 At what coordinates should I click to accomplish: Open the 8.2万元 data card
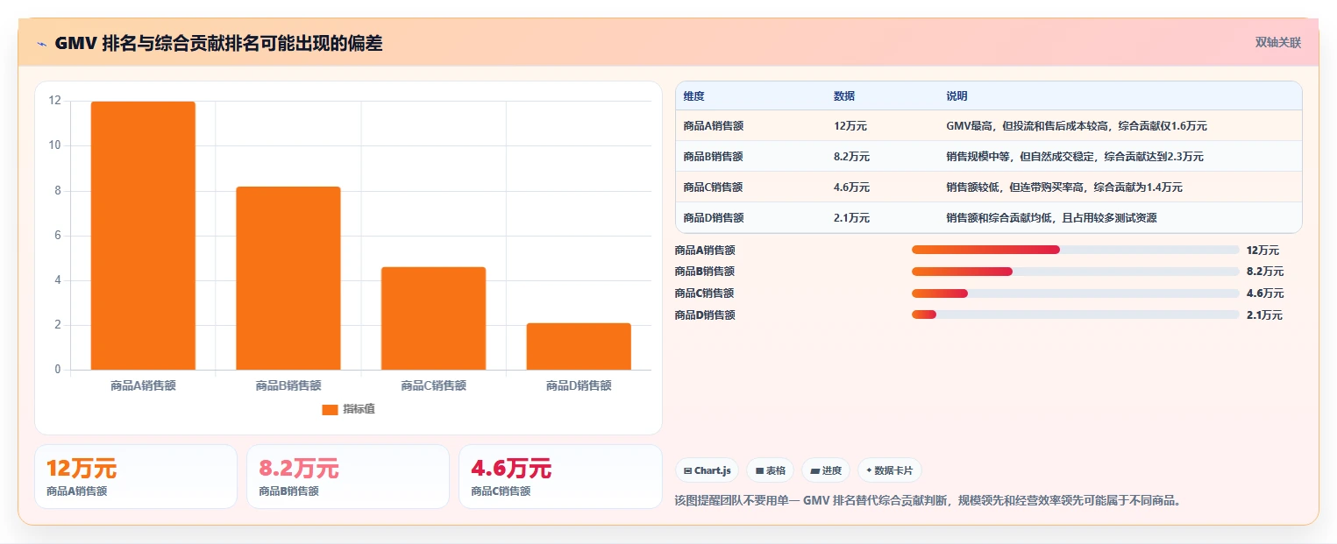pos(348,477)
